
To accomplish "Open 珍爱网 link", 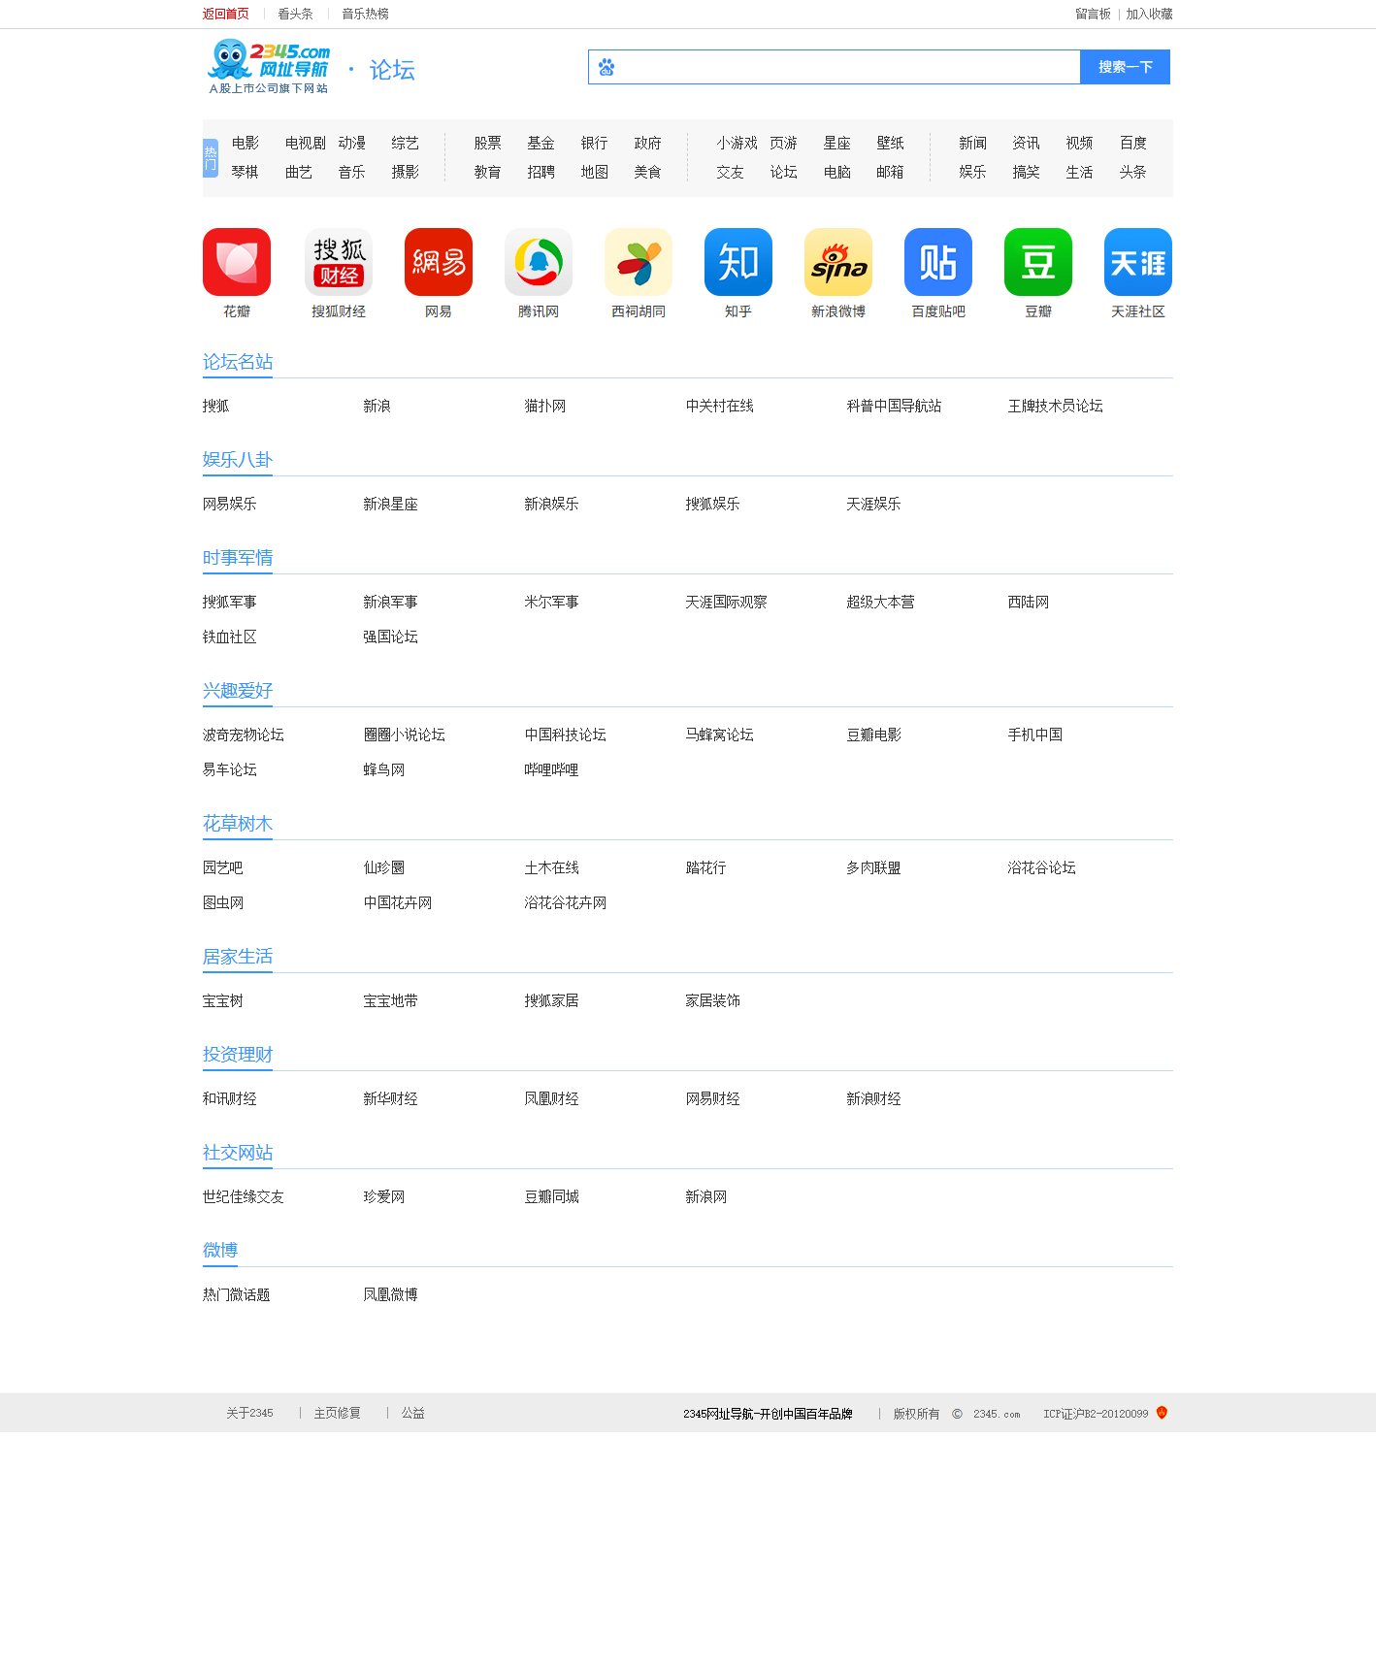I will tap(384, 1196).
